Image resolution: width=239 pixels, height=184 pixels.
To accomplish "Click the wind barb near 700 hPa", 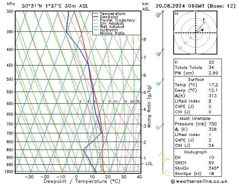I will (160, 126).
